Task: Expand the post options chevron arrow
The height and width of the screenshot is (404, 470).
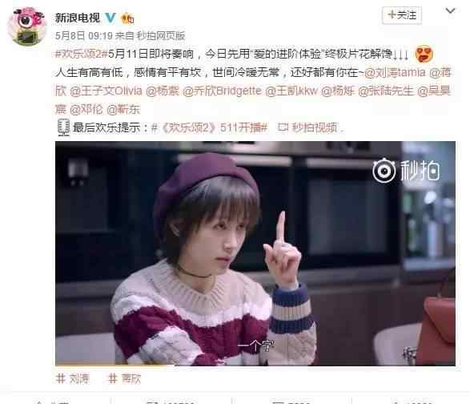Action: pyautogui.click(x=450, y=11)
